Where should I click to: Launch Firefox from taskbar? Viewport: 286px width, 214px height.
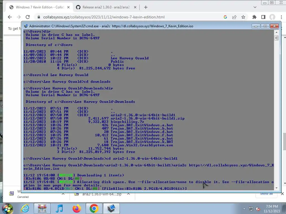(77, 208)
